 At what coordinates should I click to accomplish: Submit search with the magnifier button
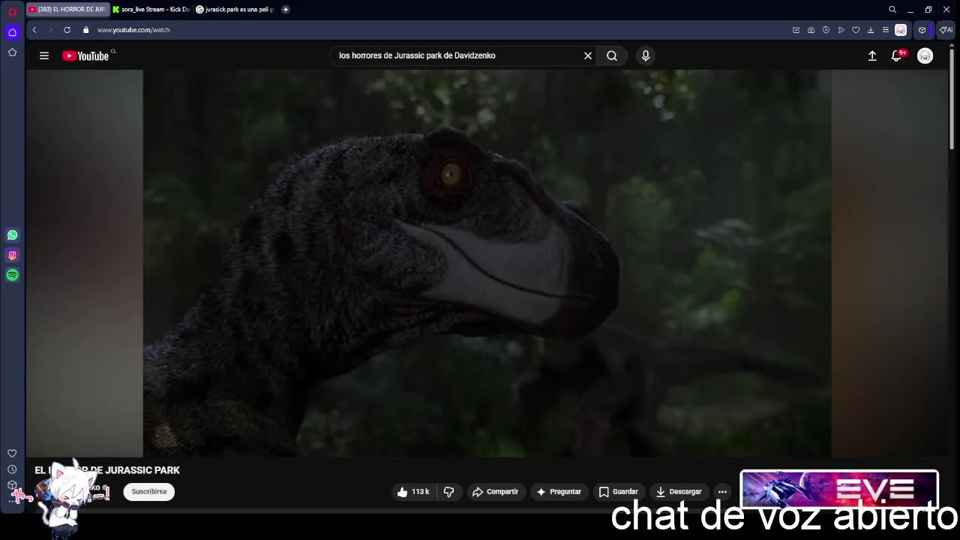coord(612,55)
